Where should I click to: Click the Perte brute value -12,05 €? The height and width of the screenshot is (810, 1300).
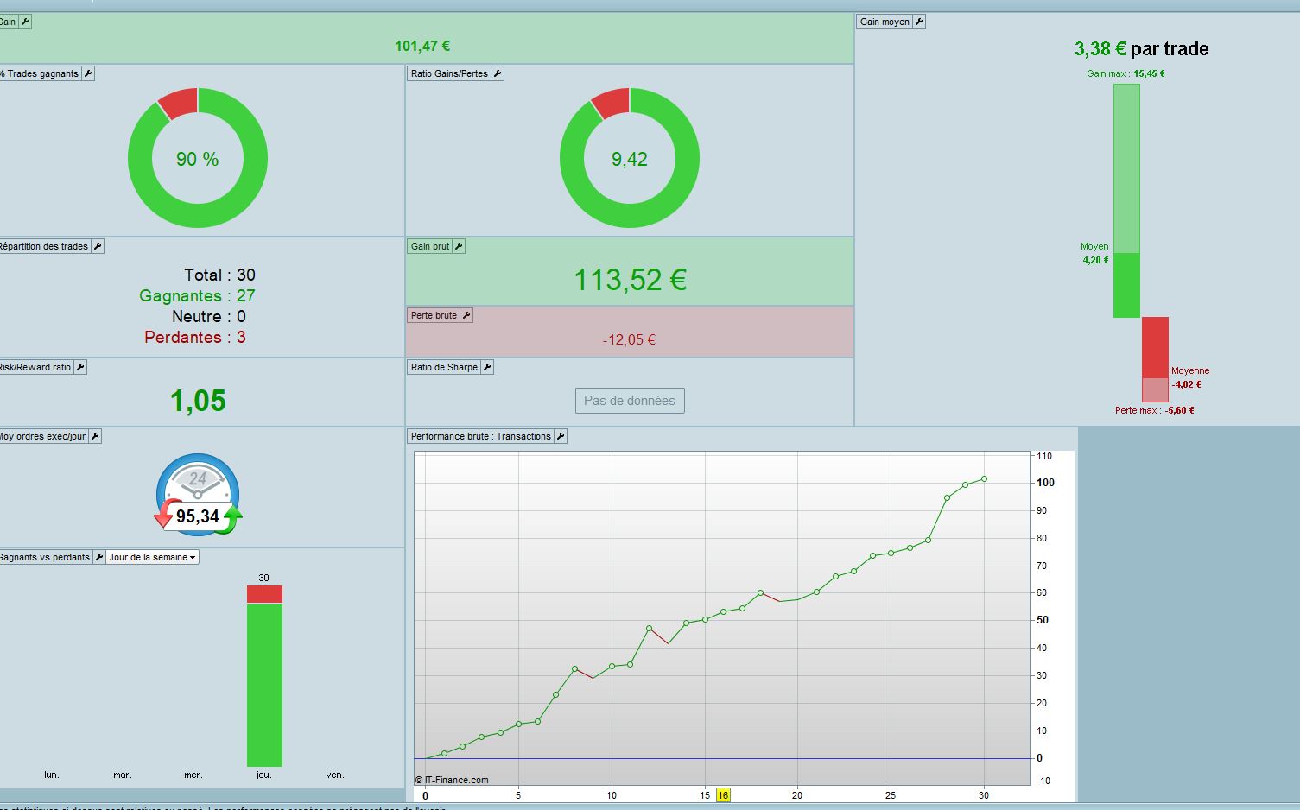tap(629, 340)
